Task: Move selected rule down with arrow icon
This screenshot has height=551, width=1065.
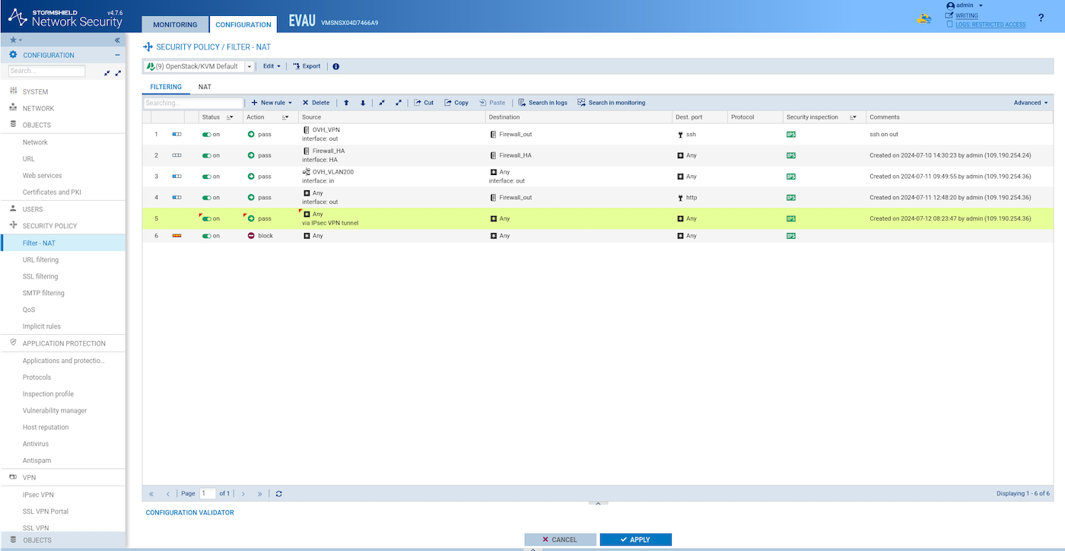Action: pyautogui.click(x=363, y=103)
